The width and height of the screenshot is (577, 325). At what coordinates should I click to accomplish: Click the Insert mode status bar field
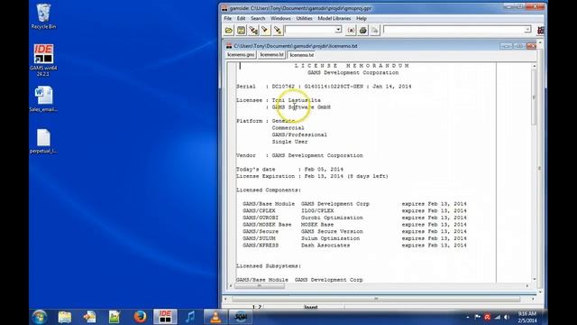[x=311, y=307]
